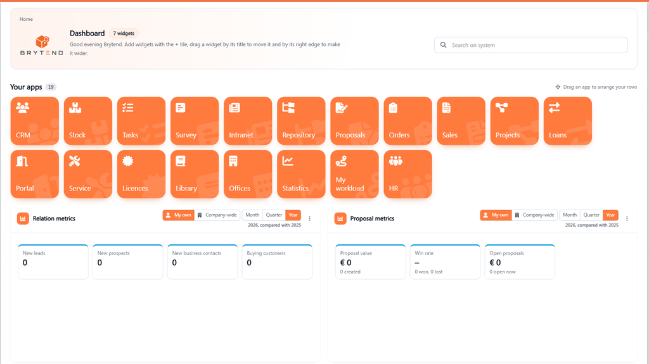Open the Licences app tile
The height and width of the screenshot is (364, 649).
tap(141, 174)
